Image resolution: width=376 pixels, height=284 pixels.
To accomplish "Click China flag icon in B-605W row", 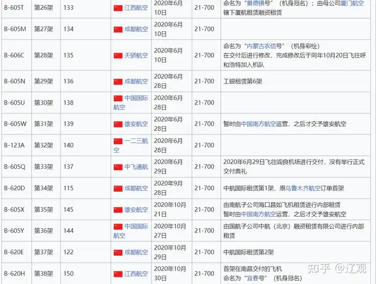I will 118,124.
